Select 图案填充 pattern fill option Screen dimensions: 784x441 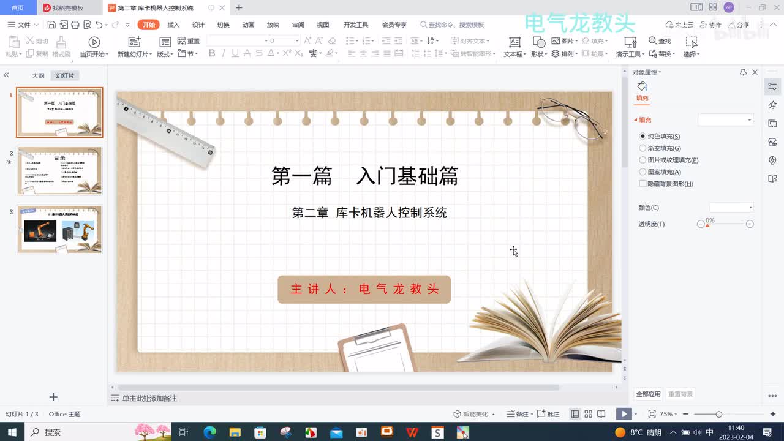[x=660, y=172]
